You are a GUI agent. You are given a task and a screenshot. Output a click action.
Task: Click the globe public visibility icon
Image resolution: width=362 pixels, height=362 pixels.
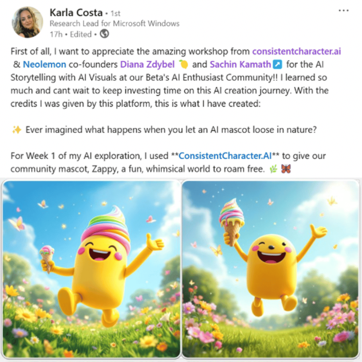click(104, 34)
